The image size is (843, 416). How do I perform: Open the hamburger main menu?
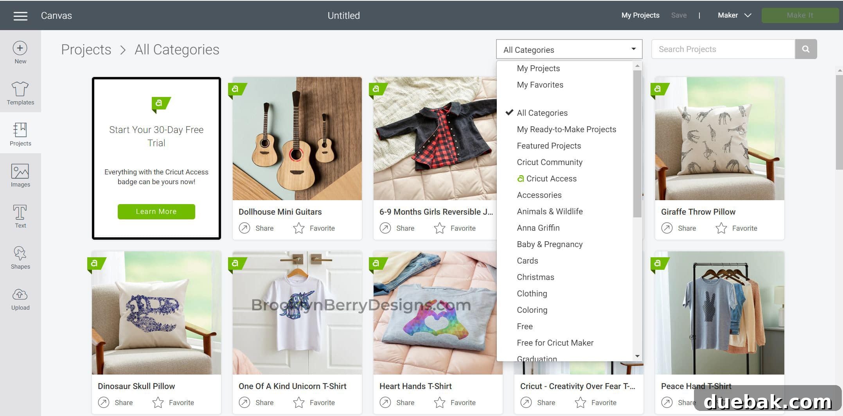click(x=20, y=16)
